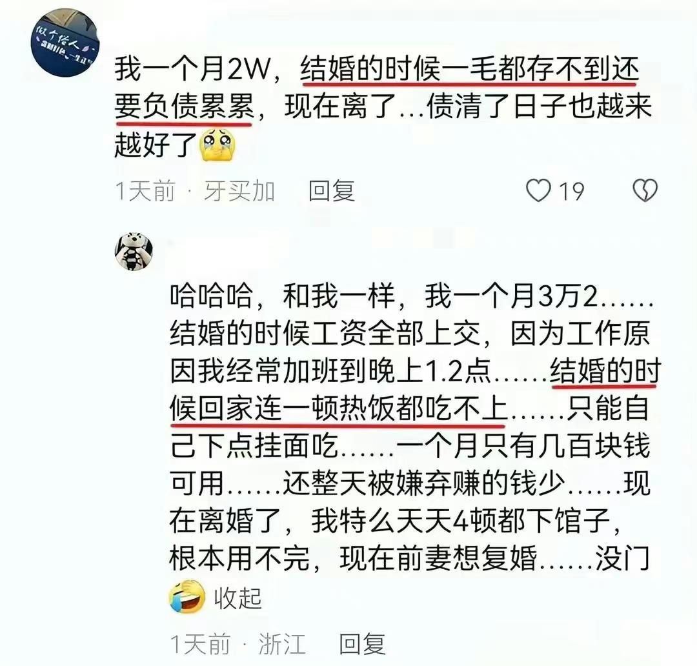
Task: Click the closing text 现在前妻想复婚……没门
Action: 495,558
